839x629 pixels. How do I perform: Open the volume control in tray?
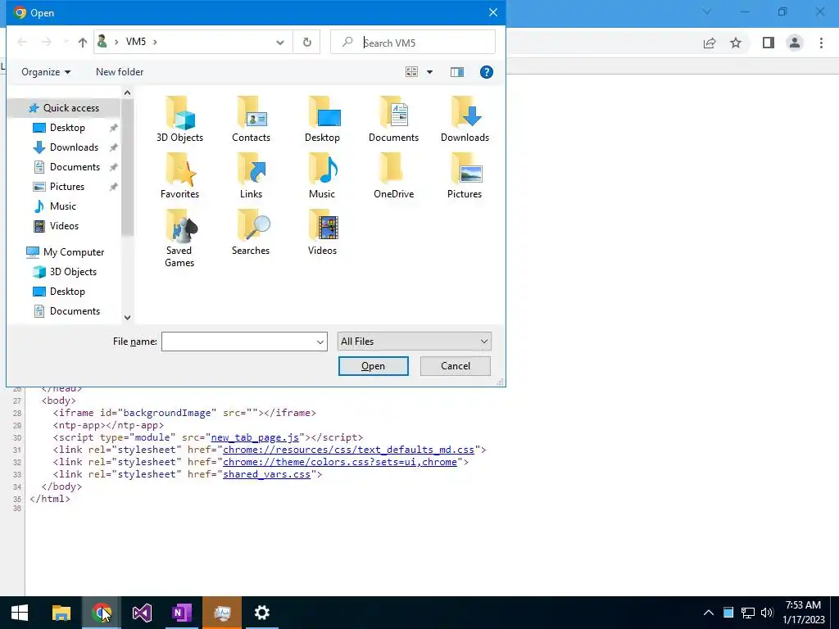(x=767, y=613)
